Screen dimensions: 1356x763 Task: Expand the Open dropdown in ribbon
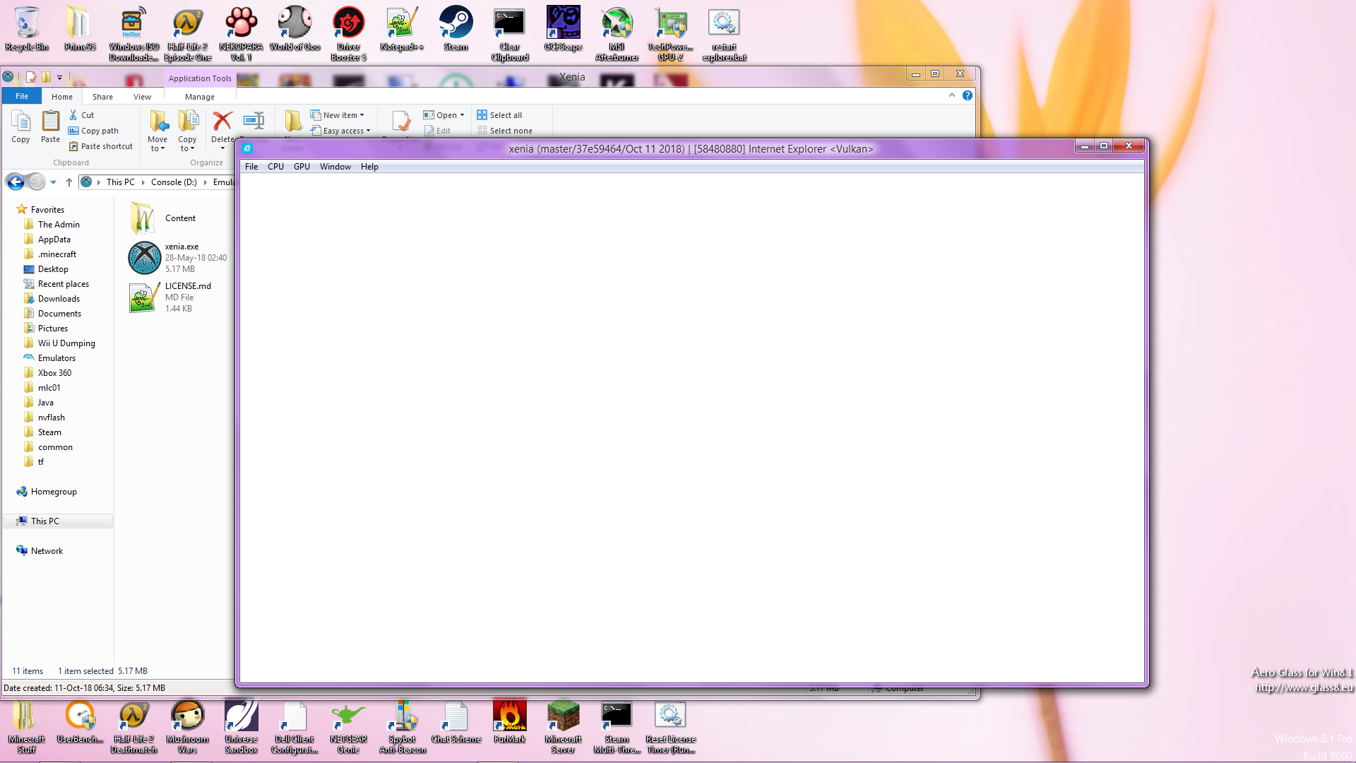[x=444, y=115]
